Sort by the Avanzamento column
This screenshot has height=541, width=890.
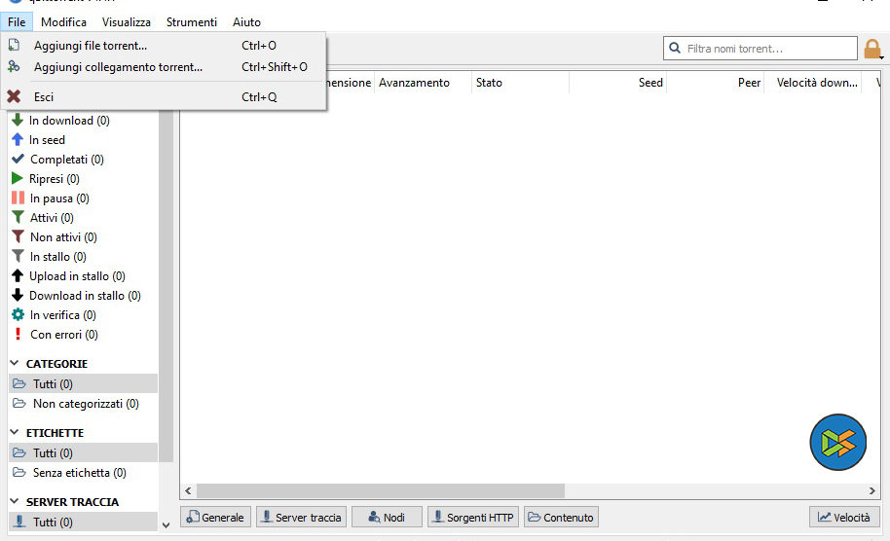[423, 83]
